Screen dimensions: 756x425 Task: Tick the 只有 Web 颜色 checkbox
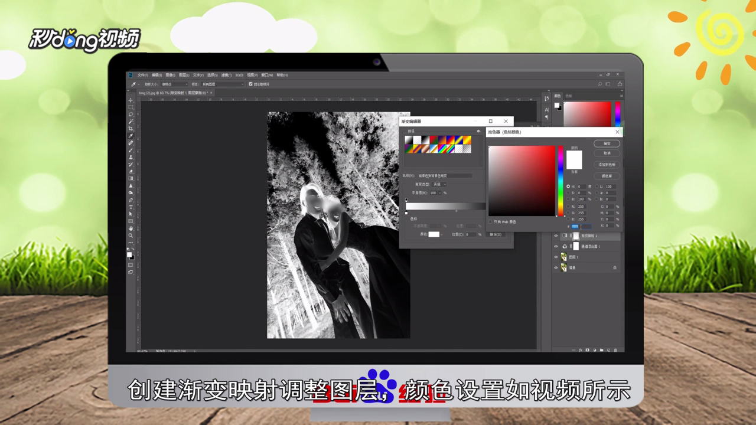(x=490, y=222)
